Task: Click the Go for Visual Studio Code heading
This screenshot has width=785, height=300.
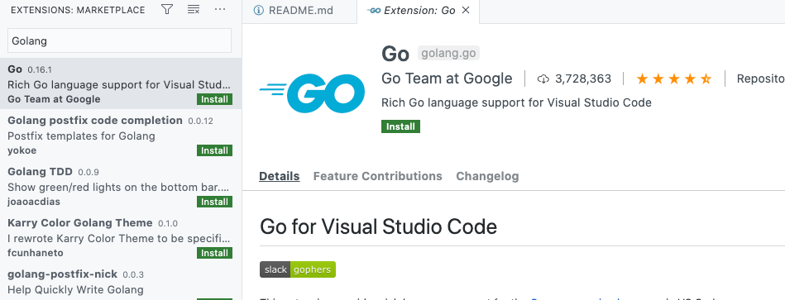Action: 379,227
